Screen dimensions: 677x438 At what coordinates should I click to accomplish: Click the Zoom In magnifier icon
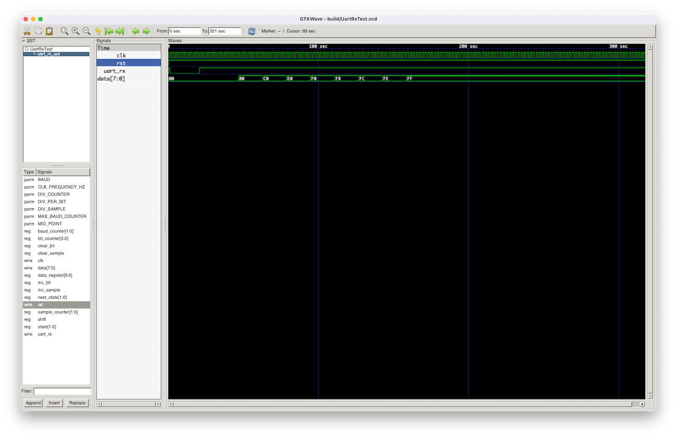click(x=76, y=31)
